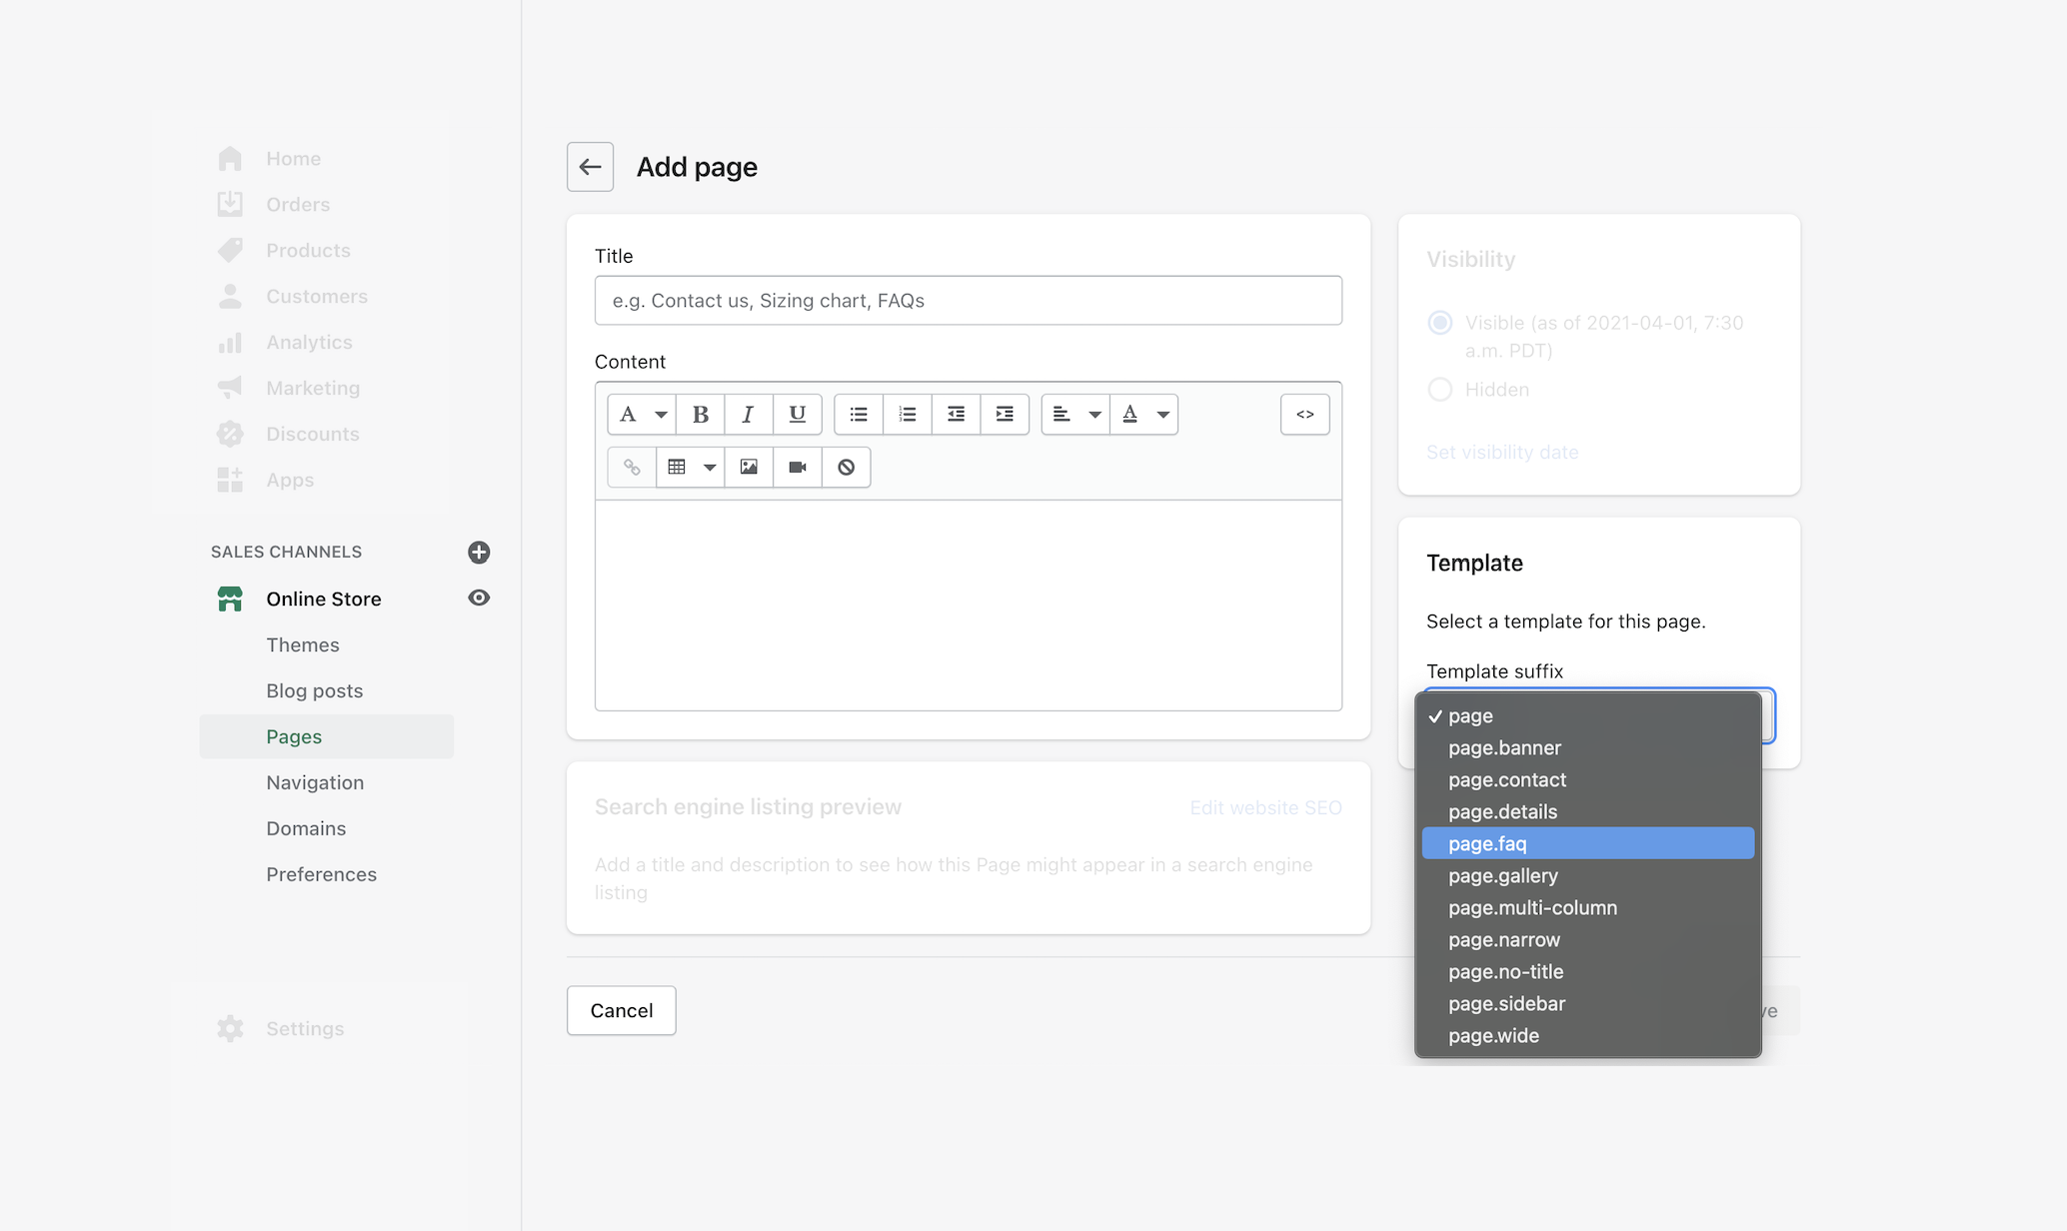Click the page Title input field
2067x1231 pixels.
tap(968, 300)
